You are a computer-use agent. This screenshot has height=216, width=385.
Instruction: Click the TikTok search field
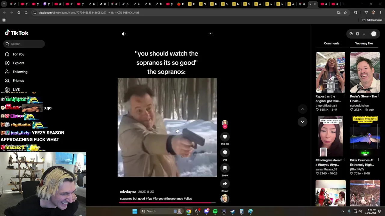click(24, 44)
